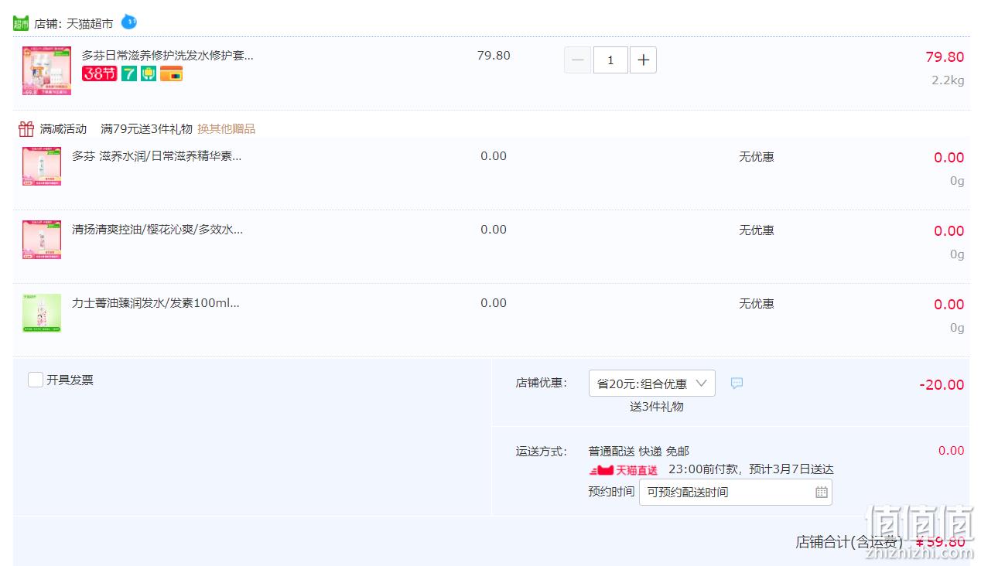Open the blue Wangwang chat droplet icon

click(x=128, y=22)
